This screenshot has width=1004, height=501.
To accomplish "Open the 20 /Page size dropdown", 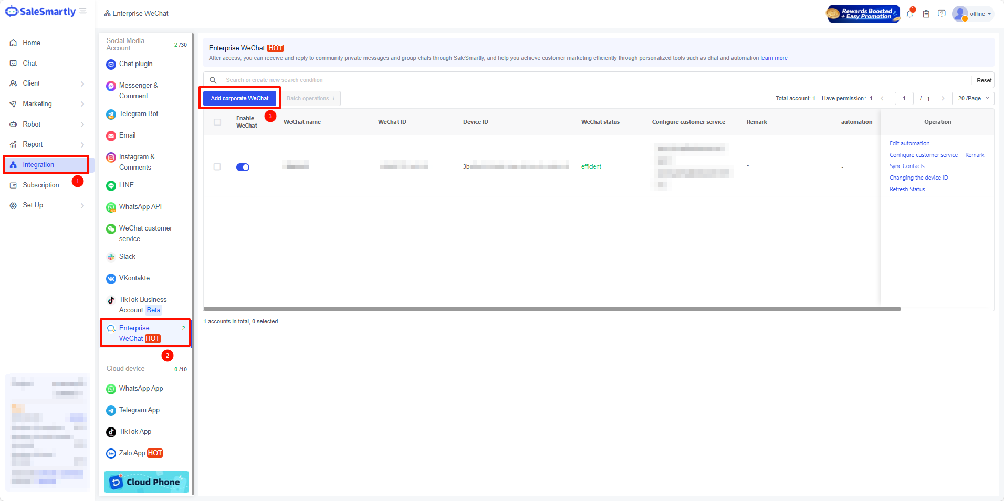I will tap(973, 98).
